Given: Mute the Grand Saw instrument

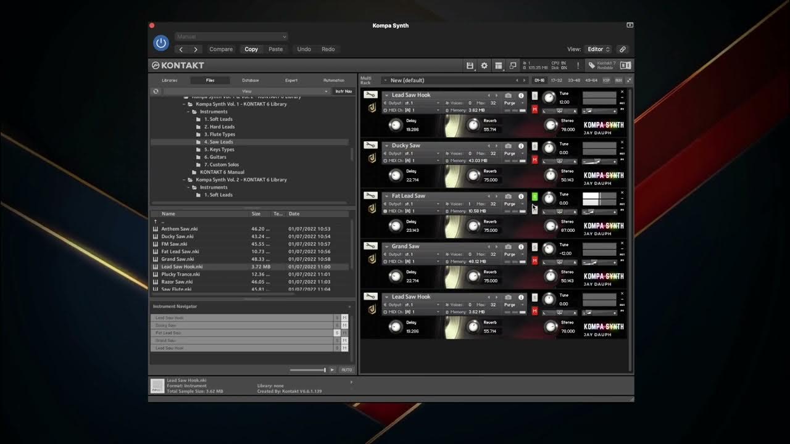Looking at the screenshot, I should (x=534, y=260).
